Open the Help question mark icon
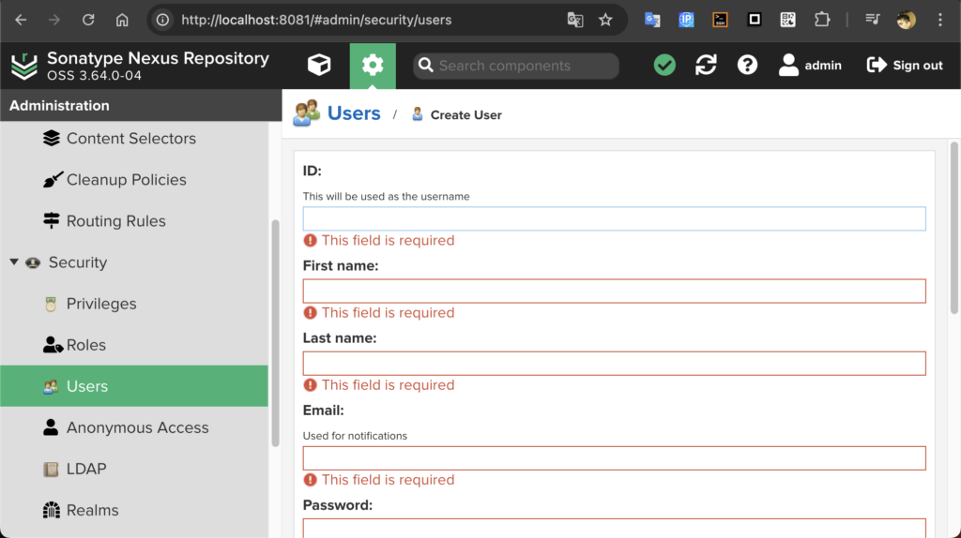Viewport: 961px width, 538px height. (x=747, y=65)
